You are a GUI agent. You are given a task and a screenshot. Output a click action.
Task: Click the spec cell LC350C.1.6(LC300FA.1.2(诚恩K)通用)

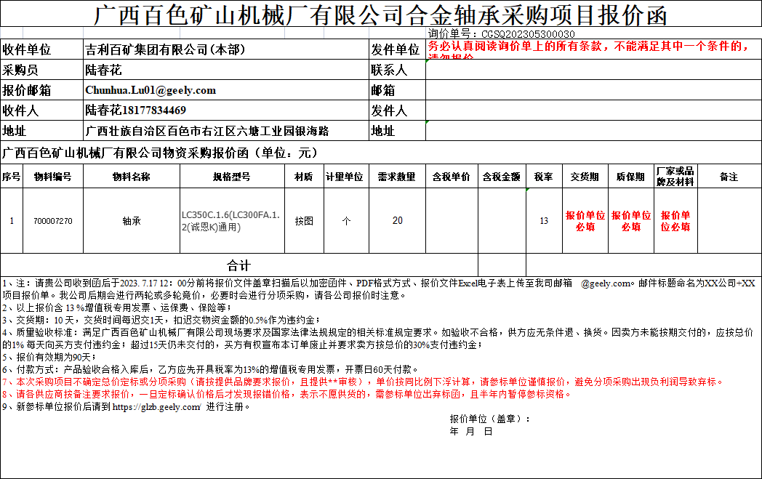232,221
